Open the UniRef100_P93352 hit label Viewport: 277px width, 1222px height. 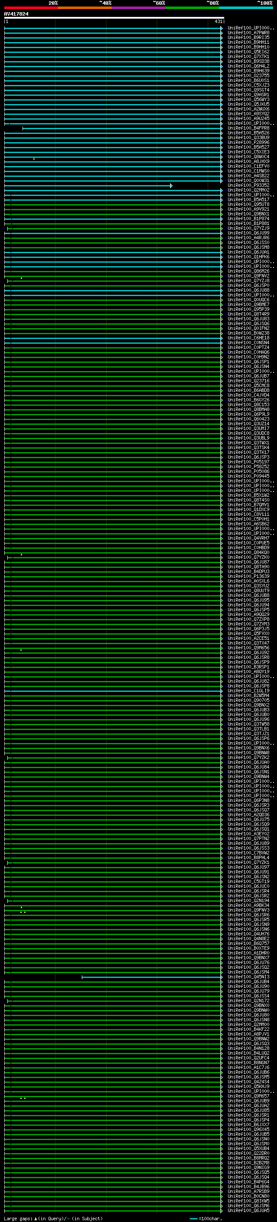[x=248, y=186]
